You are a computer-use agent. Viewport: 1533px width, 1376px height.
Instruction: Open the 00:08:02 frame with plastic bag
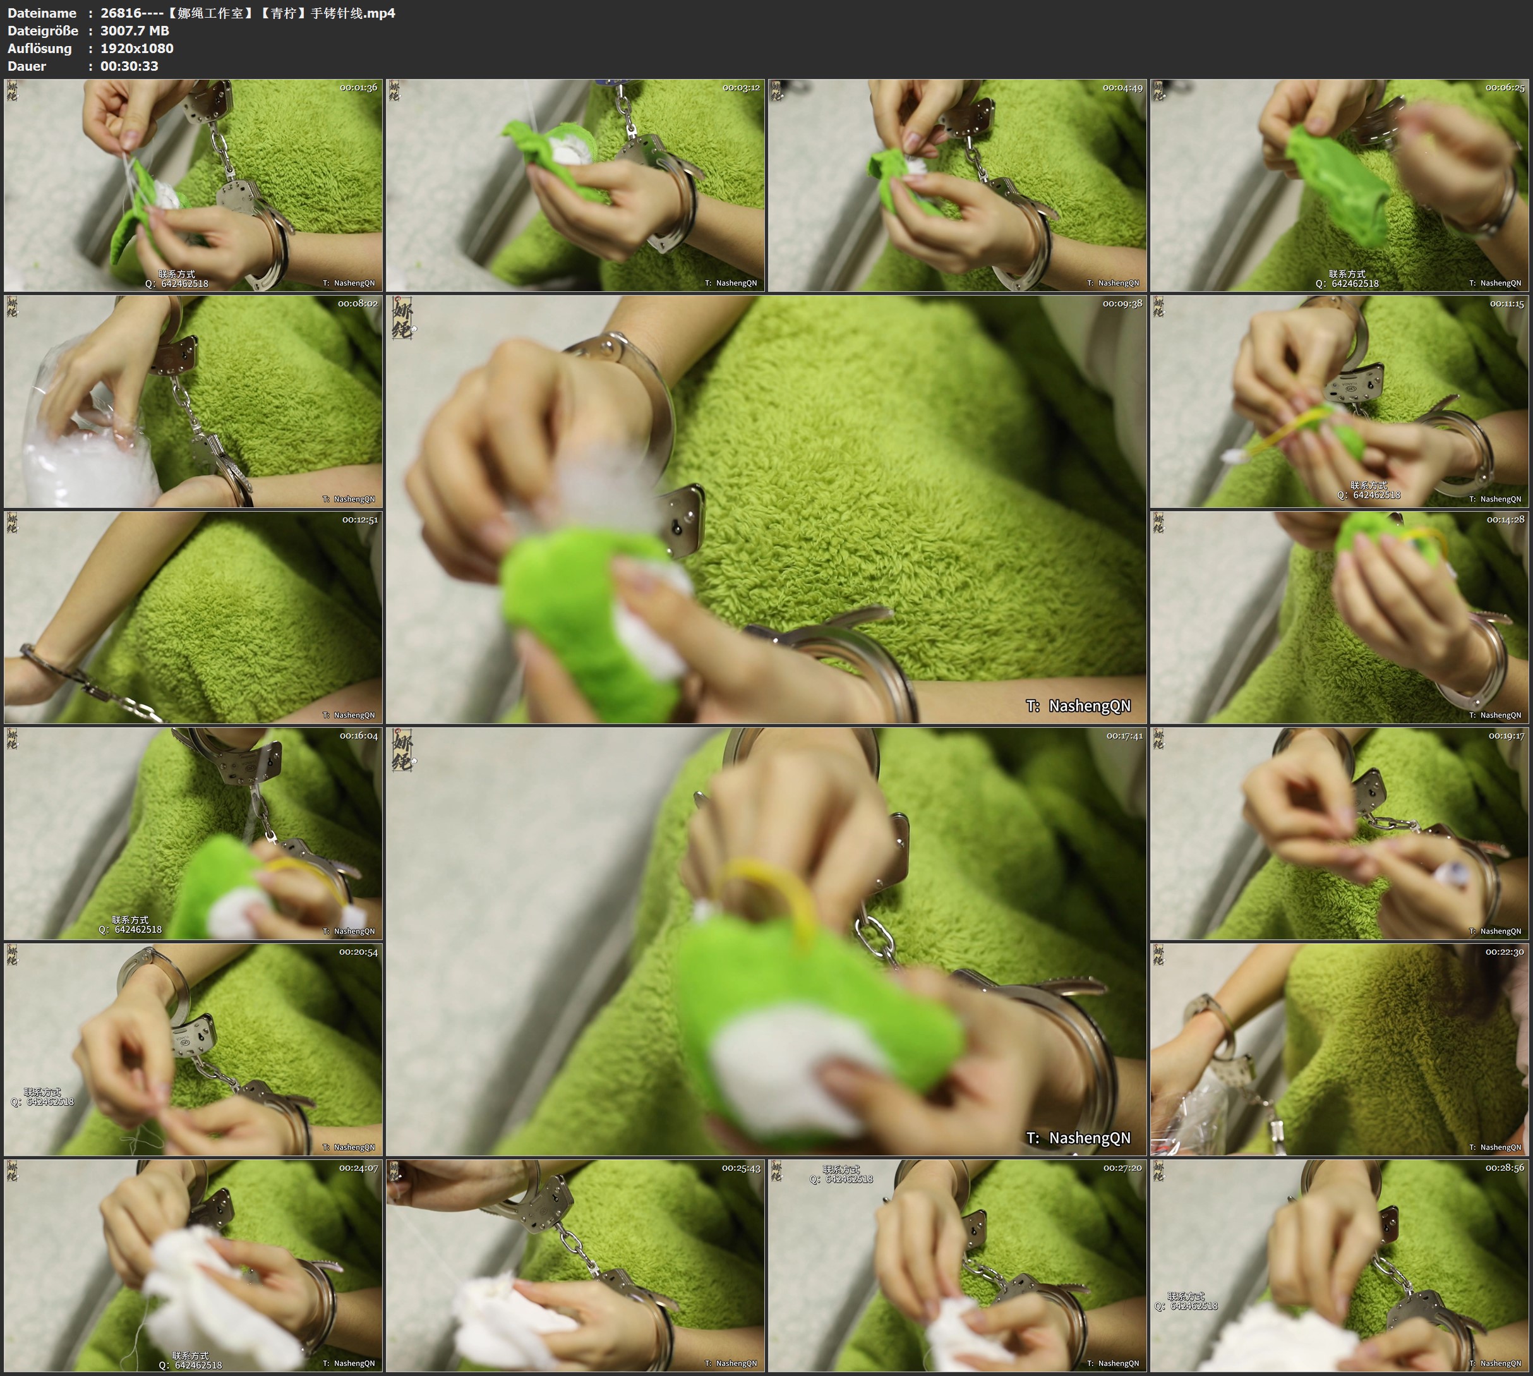click(193, 401)
